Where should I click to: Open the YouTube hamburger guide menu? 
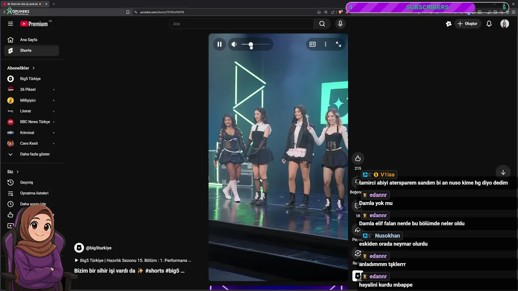pyautogui.click(x=11, y=24)
